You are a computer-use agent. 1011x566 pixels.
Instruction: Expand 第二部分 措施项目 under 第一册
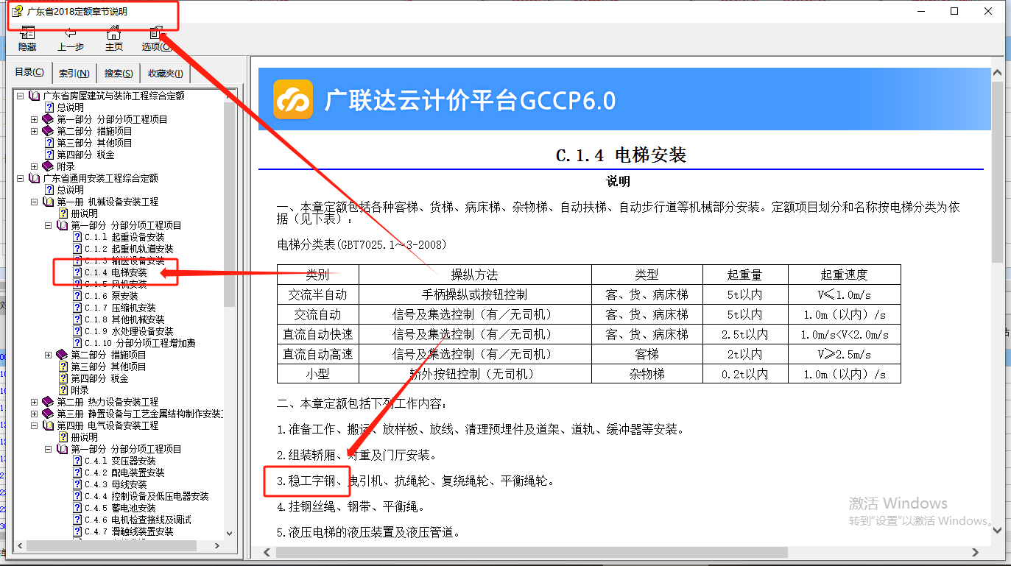[49, 355]
